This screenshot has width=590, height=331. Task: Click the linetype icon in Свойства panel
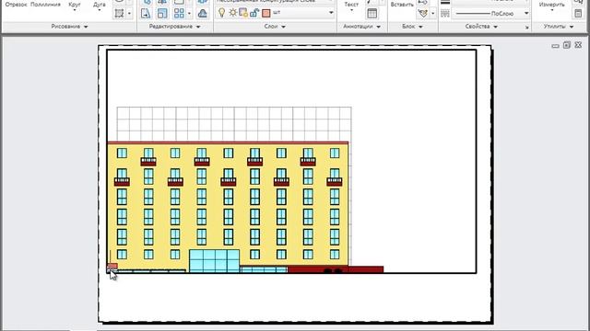pos(445,14)
